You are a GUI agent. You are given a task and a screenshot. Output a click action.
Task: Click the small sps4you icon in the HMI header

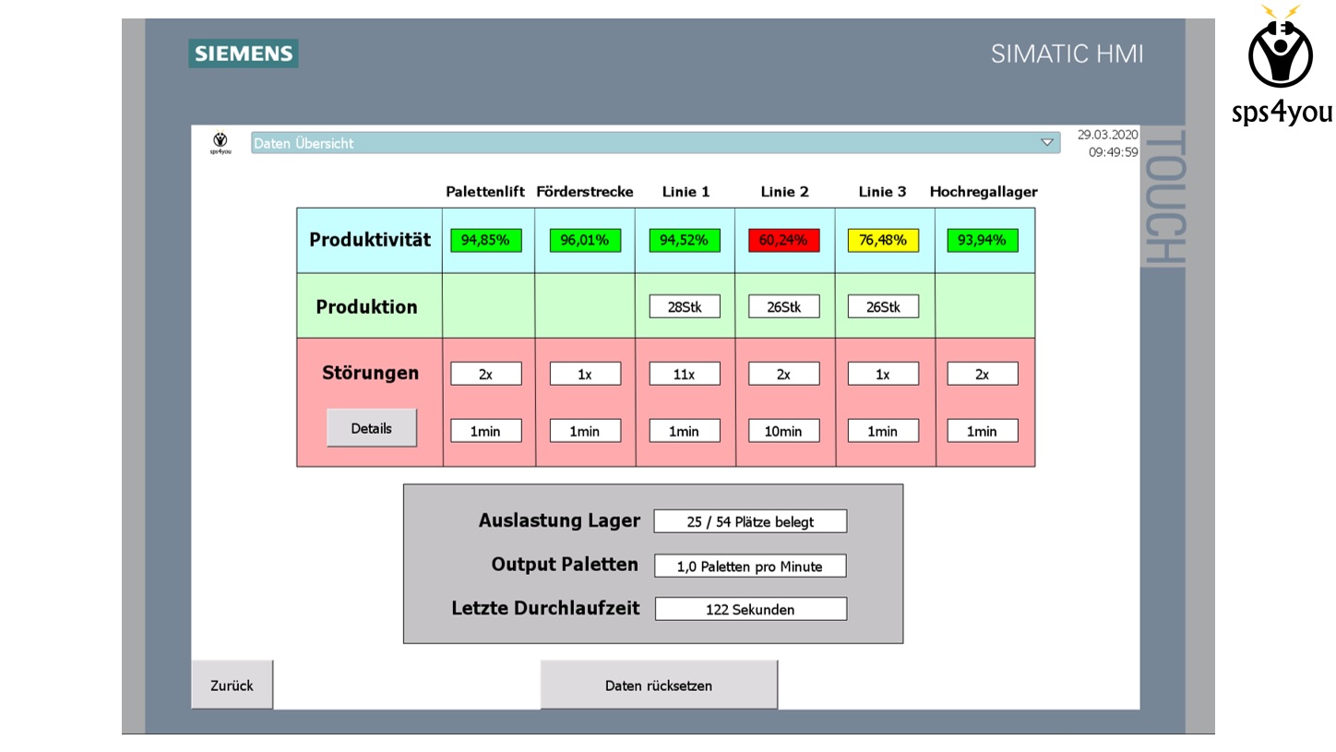[221, 142]
